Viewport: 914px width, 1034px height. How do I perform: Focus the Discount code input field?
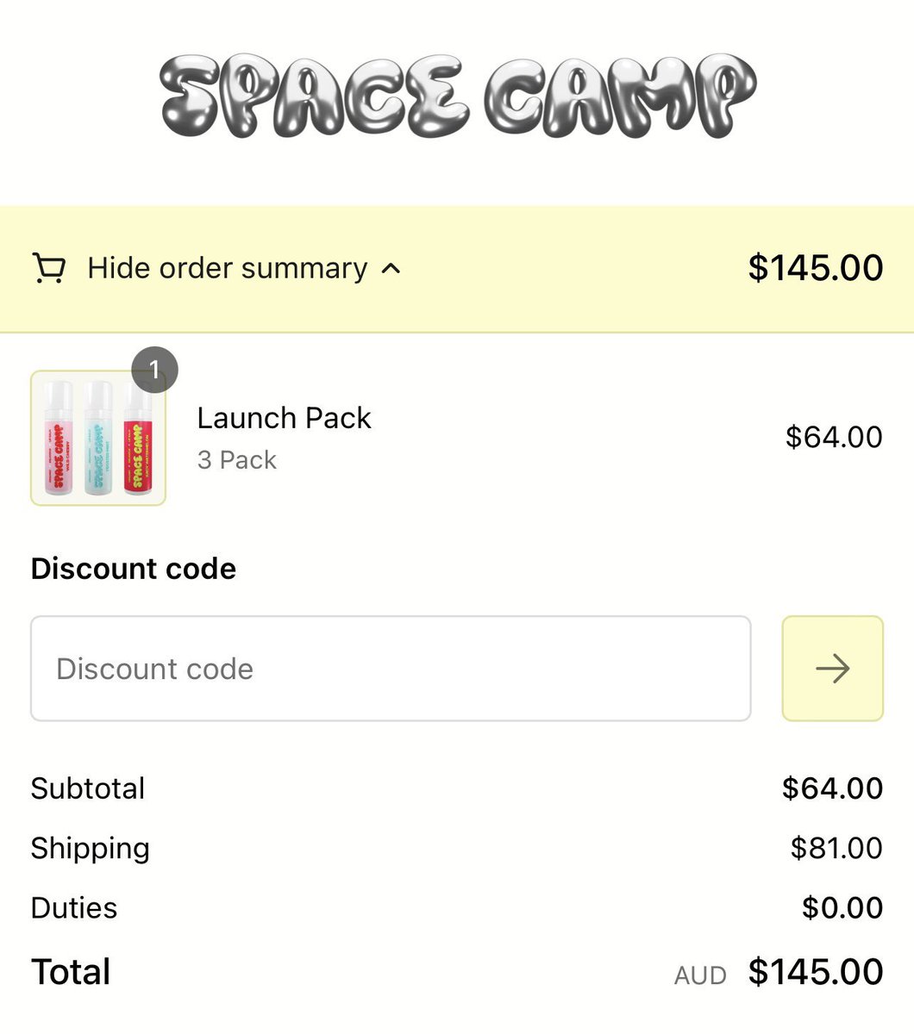click(x=391, y=669)
